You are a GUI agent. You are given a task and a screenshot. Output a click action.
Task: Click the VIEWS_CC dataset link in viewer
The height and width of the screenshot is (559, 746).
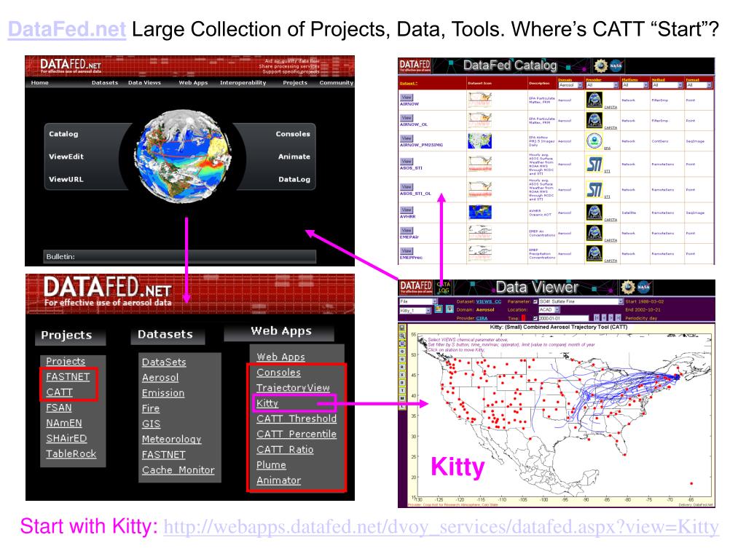click(489, 301)
